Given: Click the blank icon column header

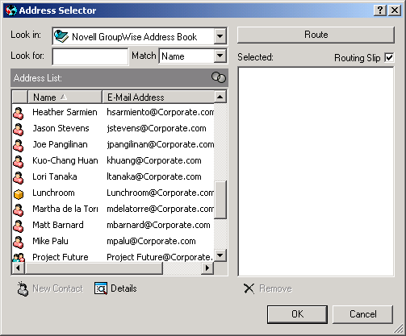Looking at the screenshot, I should click(20, 97).
